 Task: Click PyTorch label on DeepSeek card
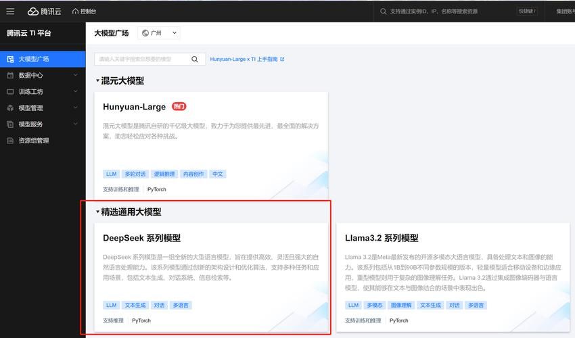point(141,320)
